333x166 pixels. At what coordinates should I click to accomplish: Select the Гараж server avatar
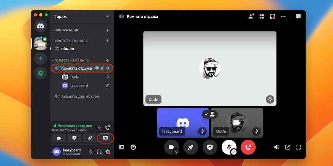pos(40,44)
